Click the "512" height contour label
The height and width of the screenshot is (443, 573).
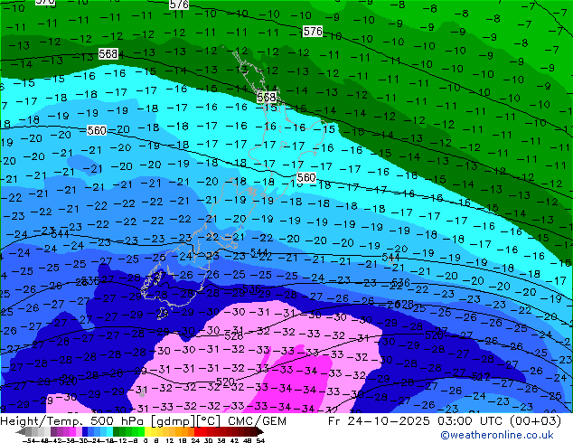(x=481, y=376)
